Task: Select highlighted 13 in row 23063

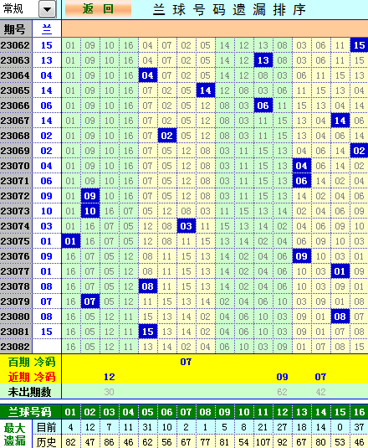Action: click(263, 60)
